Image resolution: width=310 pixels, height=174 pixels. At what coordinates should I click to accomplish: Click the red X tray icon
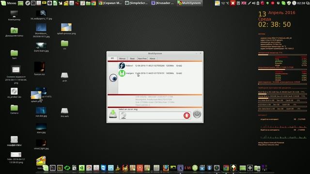pos(233,3)
